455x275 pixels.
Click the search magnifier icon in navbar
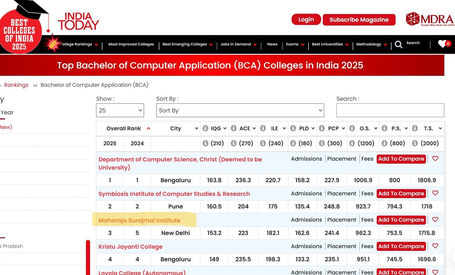[x=398, y=44]
